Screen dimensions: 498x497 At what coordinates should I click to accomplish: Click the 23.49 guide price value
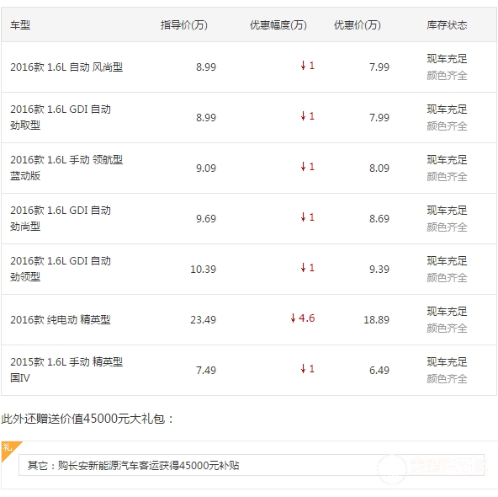click(x=203, y=319)
